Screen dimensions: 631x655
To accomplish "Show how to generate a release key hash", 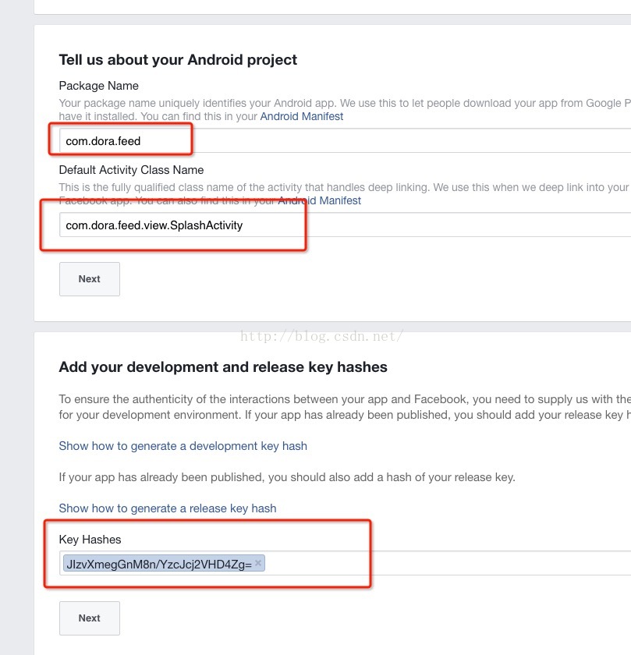I will point(167,508).
